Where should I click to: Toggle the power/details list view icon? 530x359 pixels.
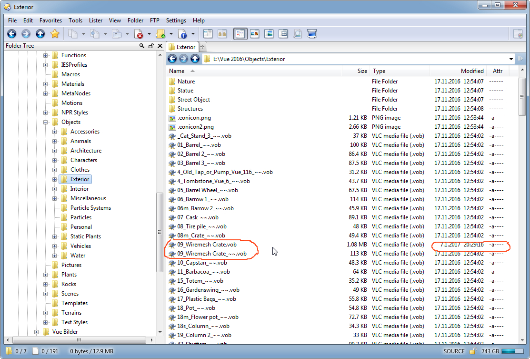pyautogui.click(x=283, y=34)
